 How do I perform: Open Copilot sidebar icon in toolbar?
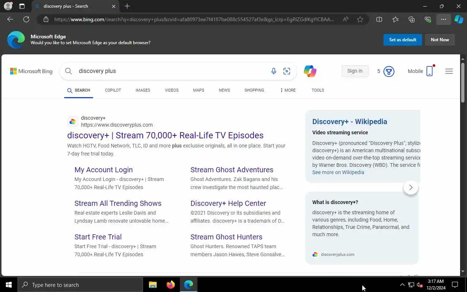[x=459, y=19]
